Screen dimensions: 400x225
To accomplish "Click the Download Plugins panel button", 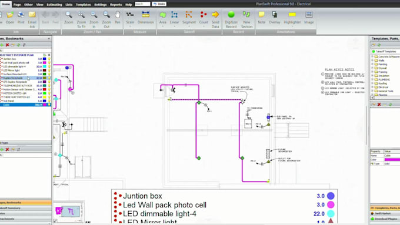I will coord(385,219).
